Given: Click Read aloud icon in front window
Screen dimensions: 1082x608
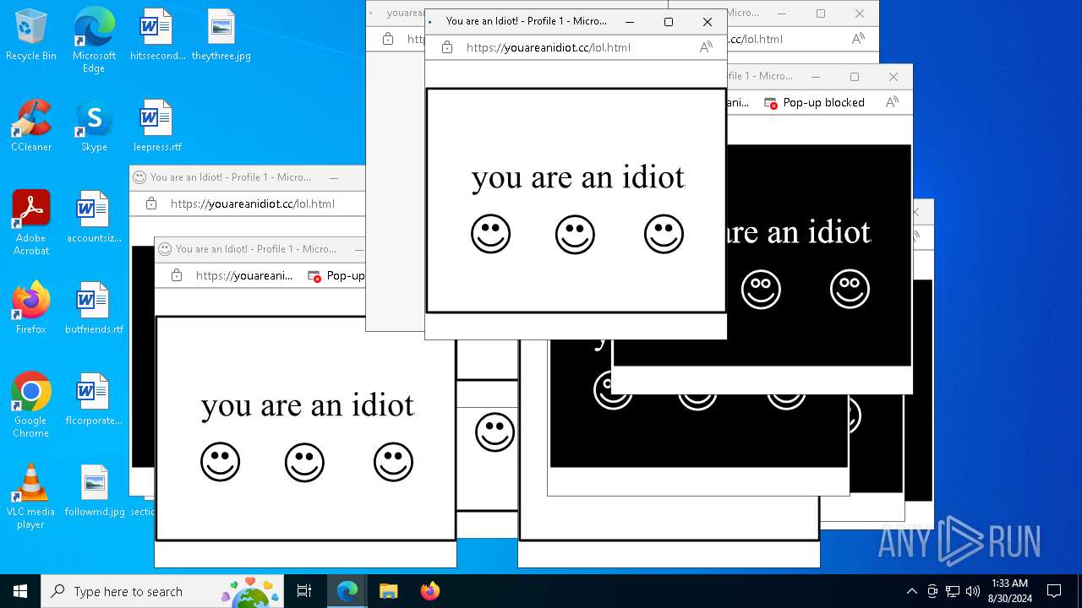Looking at the screenshot, I should [x=706, y=47].
